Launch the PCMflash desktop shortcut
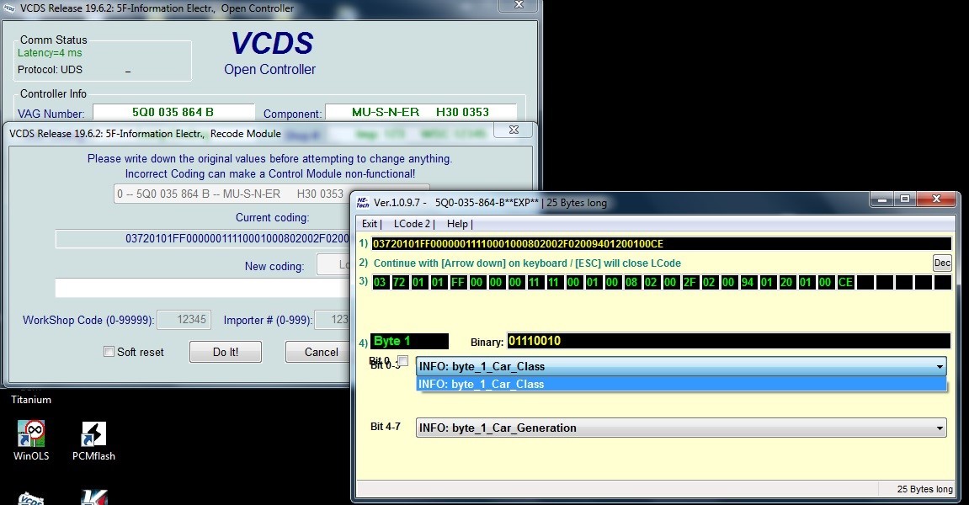The image size is (969, 505). click(x=93, y=440)
